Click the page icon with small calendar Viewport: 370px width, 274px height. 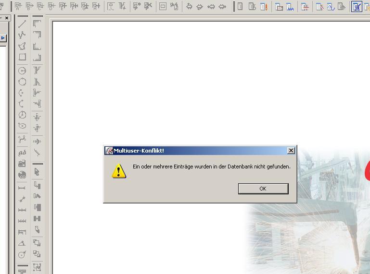pyautogui.click(x=279, y=7)
